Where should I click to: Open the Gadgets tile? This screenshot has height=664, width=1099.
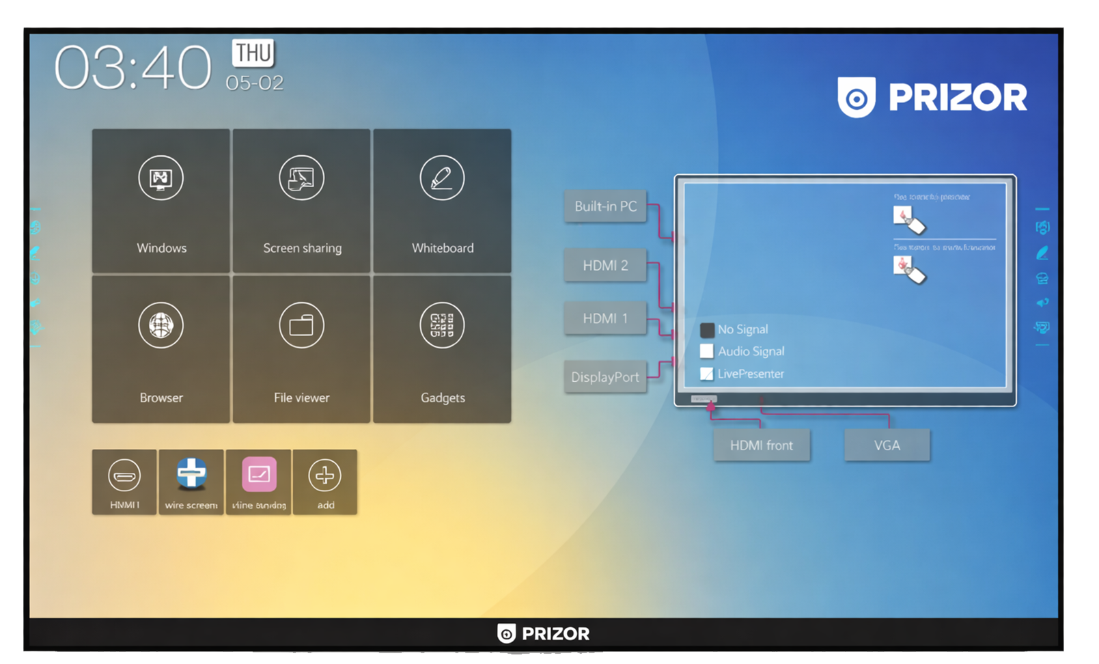[442, 349]
